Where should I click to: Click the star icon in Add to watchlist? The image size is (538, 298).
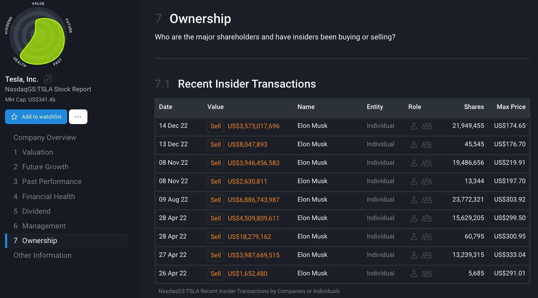pyautogui.click(x=14, y=117)
